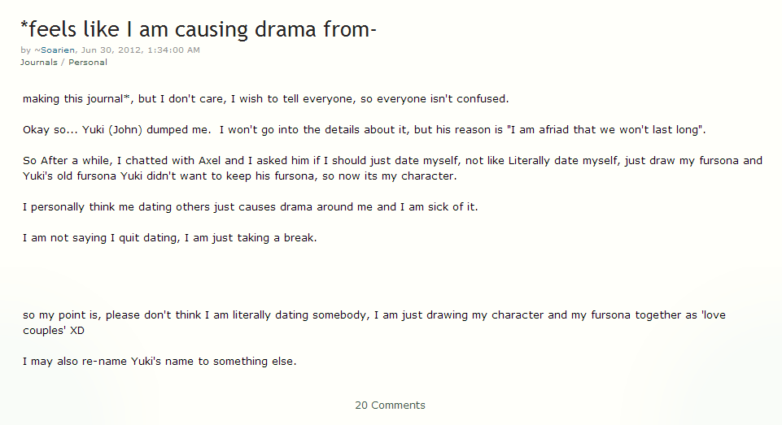Screen dimensions: 782x425
Task: Open the 20 Comments link
Action: (x=390, y=405)
